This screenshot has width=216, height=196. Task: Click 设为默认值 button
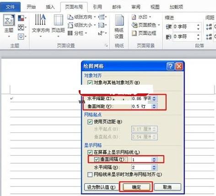[x=102, y=187]
